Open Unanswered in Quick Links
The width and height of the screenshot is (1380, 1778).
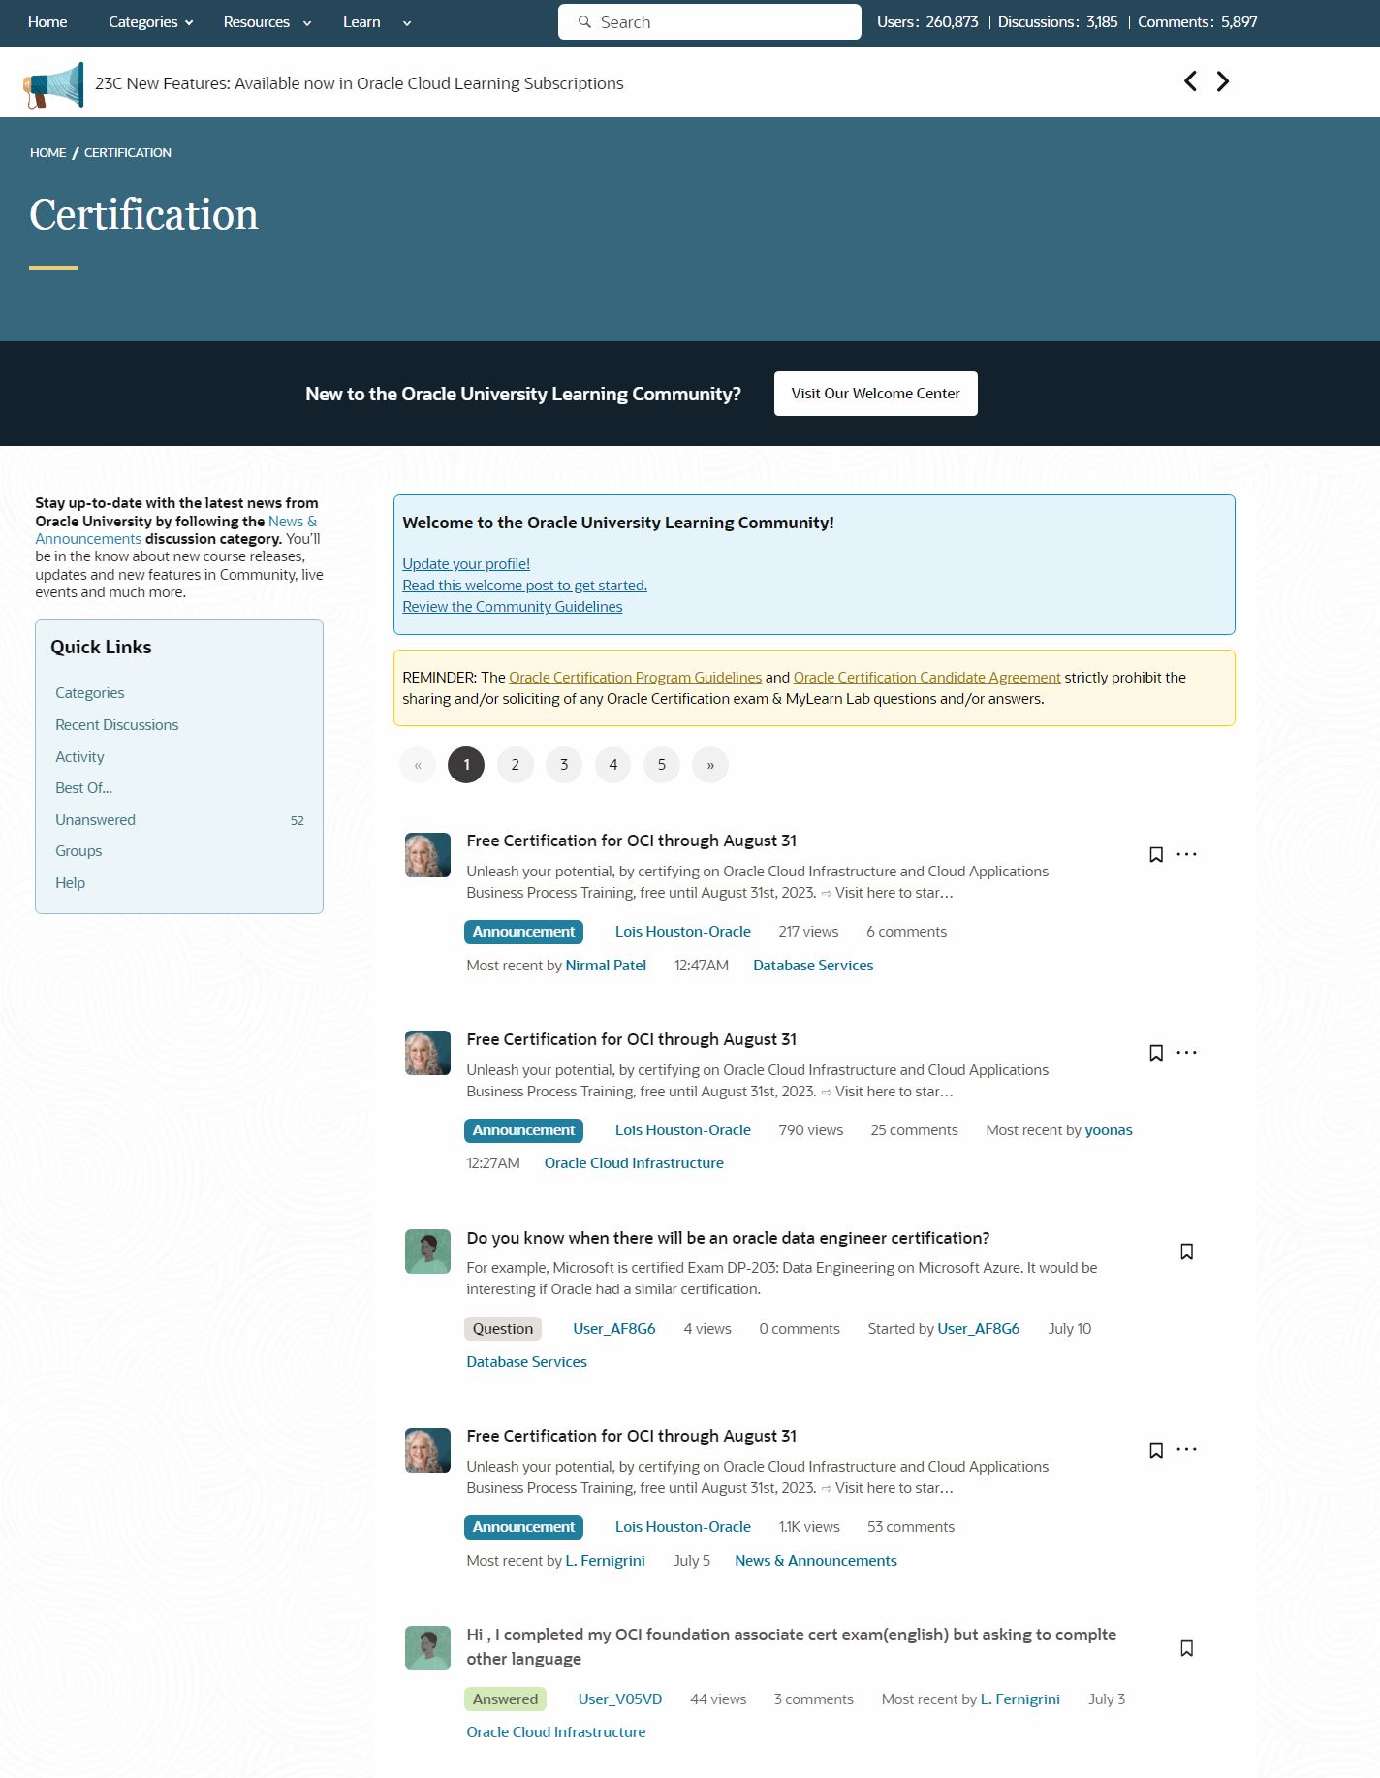(x=95, y=820)
